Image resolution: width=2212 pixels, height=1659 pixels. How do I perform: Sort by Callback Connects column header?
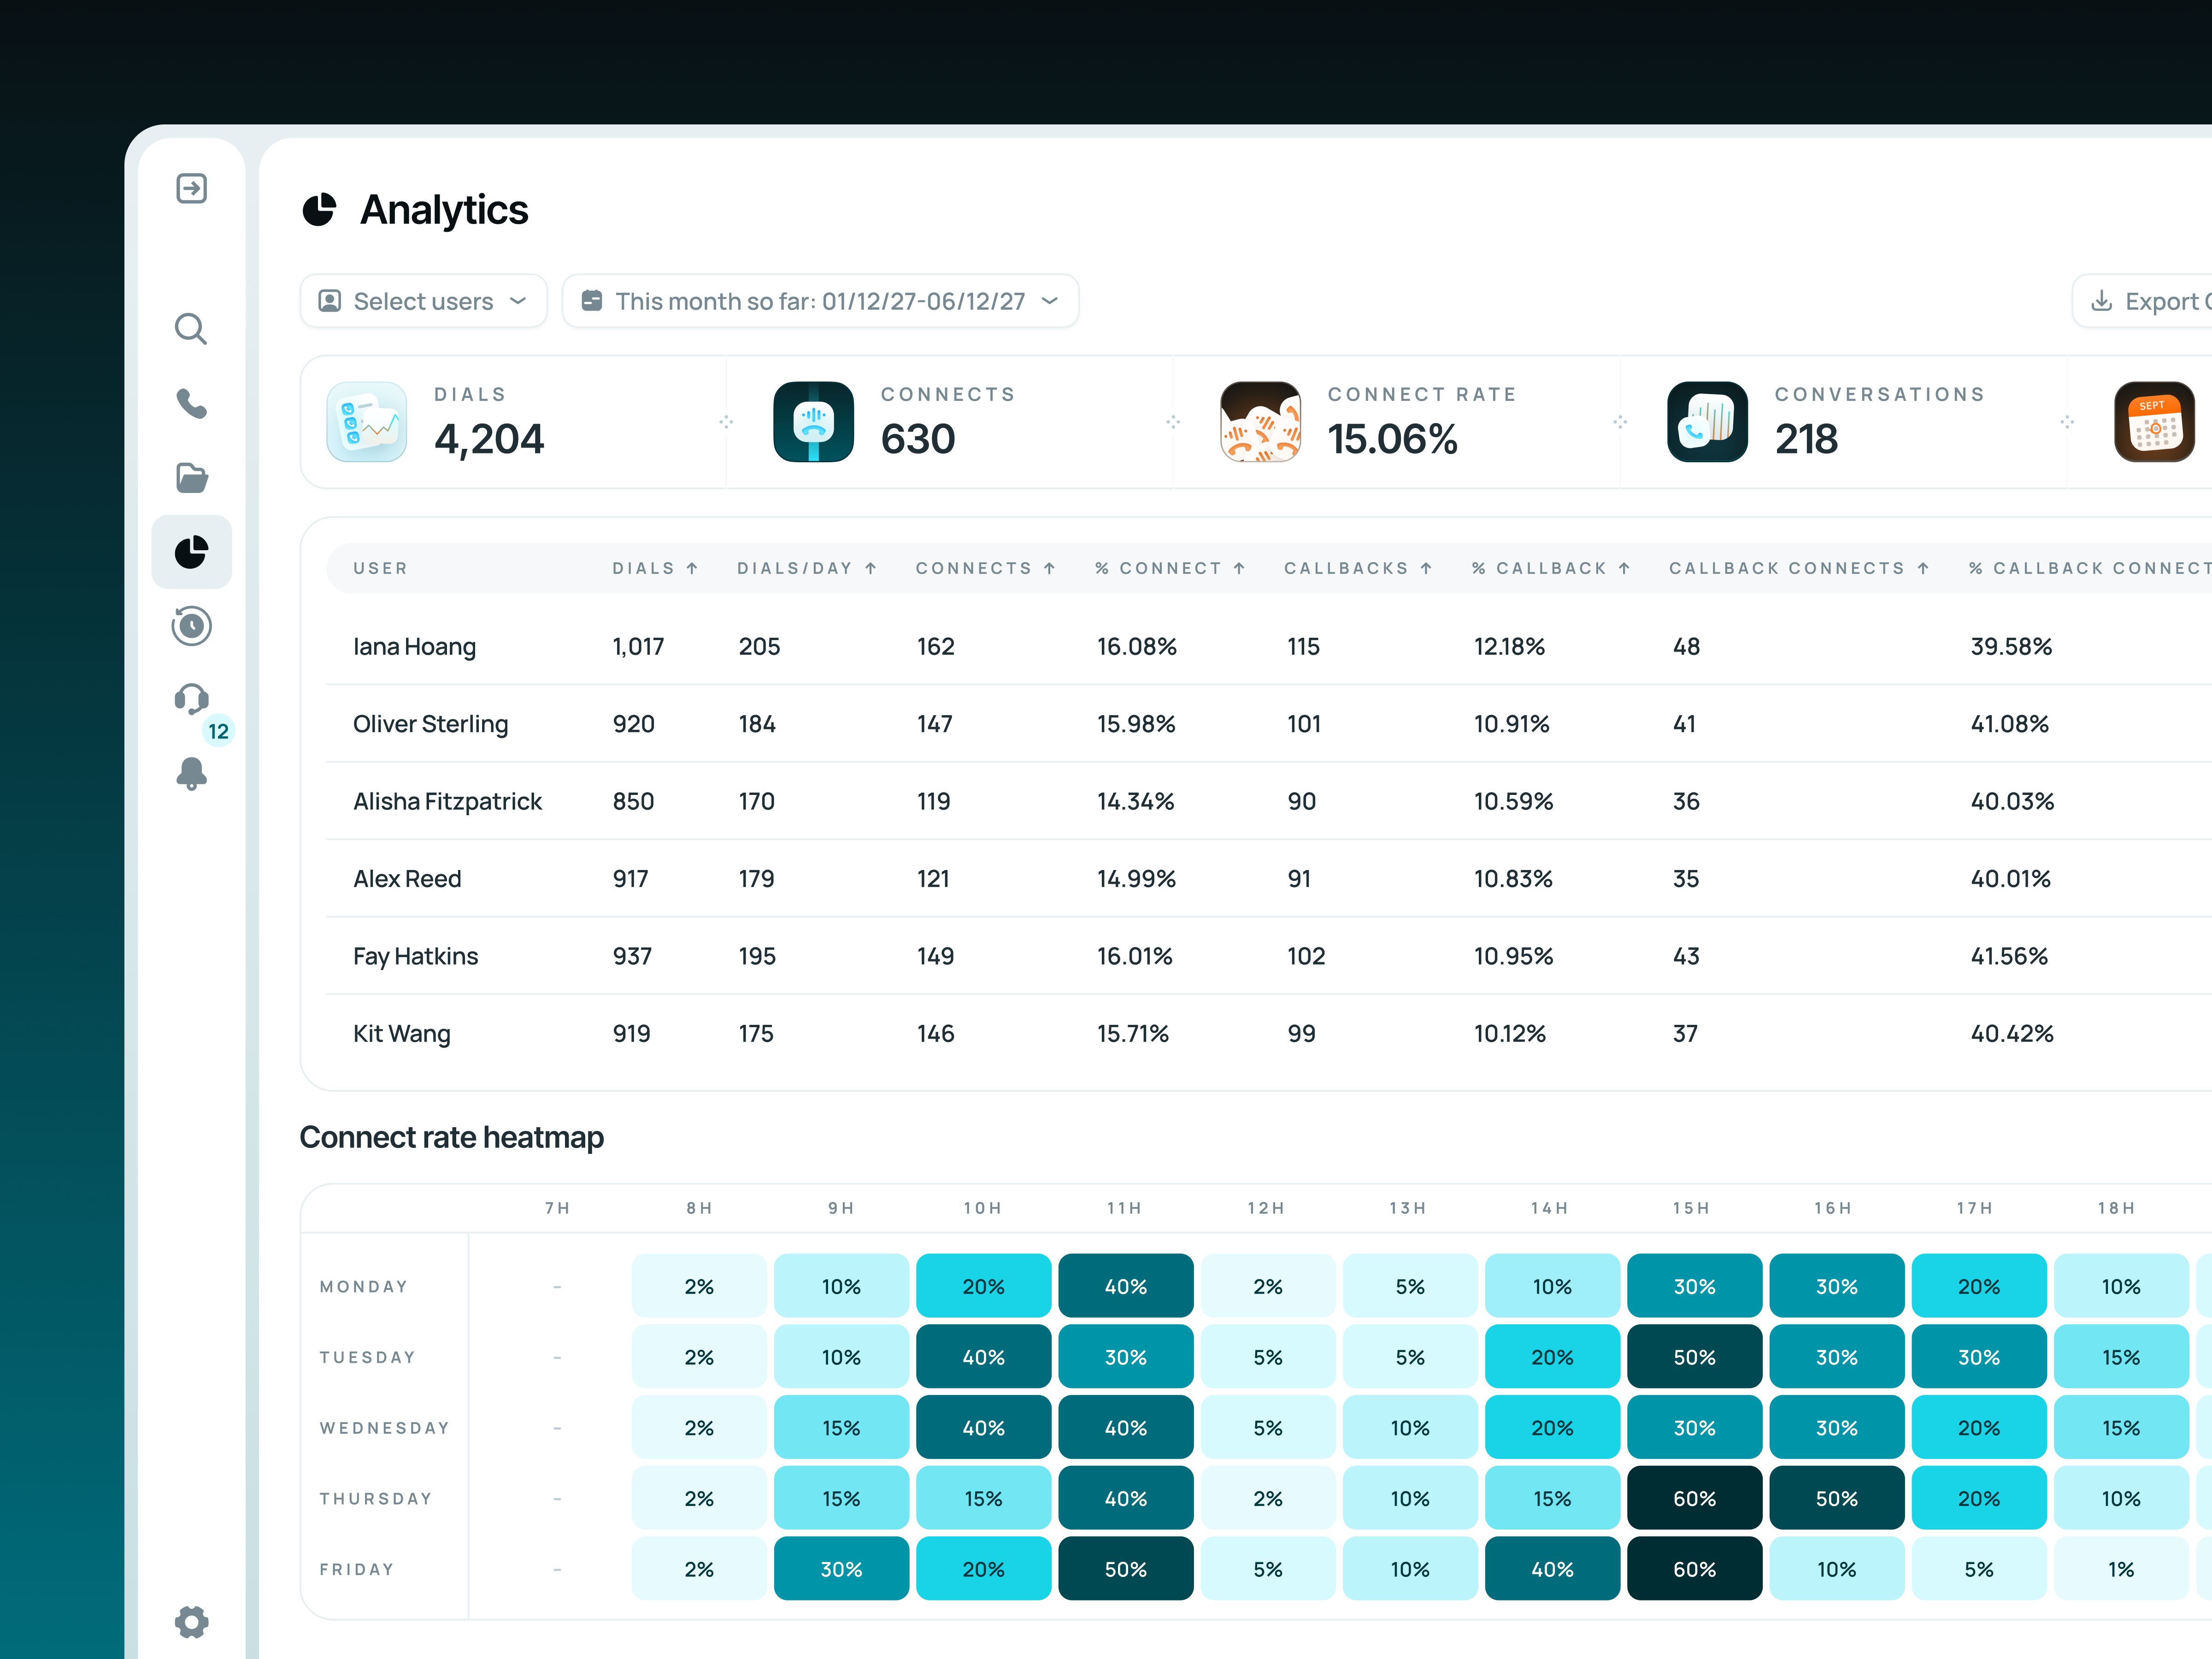1799,568
